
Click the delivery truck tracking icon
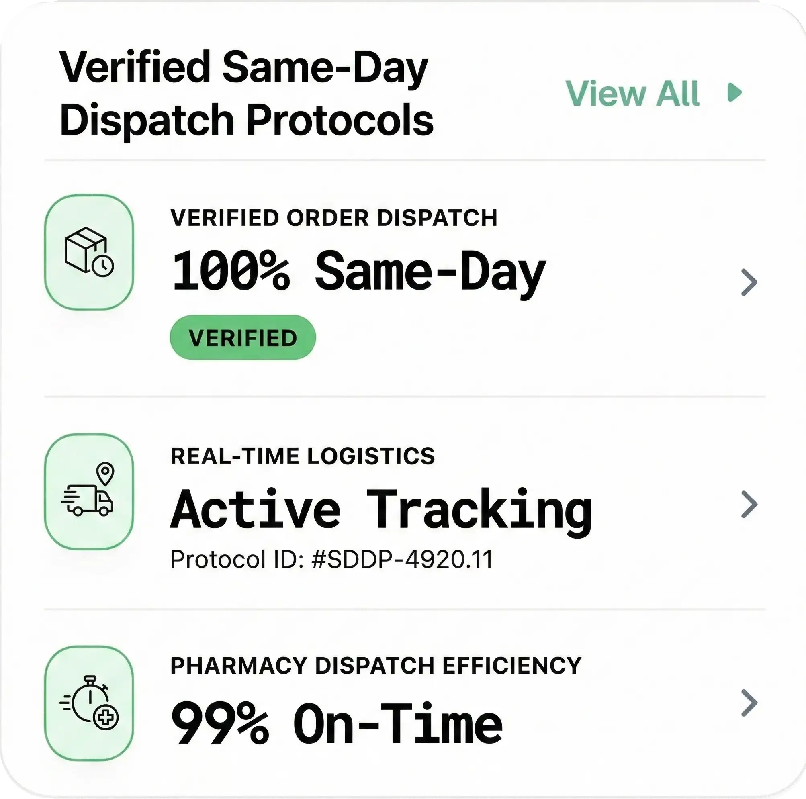point(89,501)
